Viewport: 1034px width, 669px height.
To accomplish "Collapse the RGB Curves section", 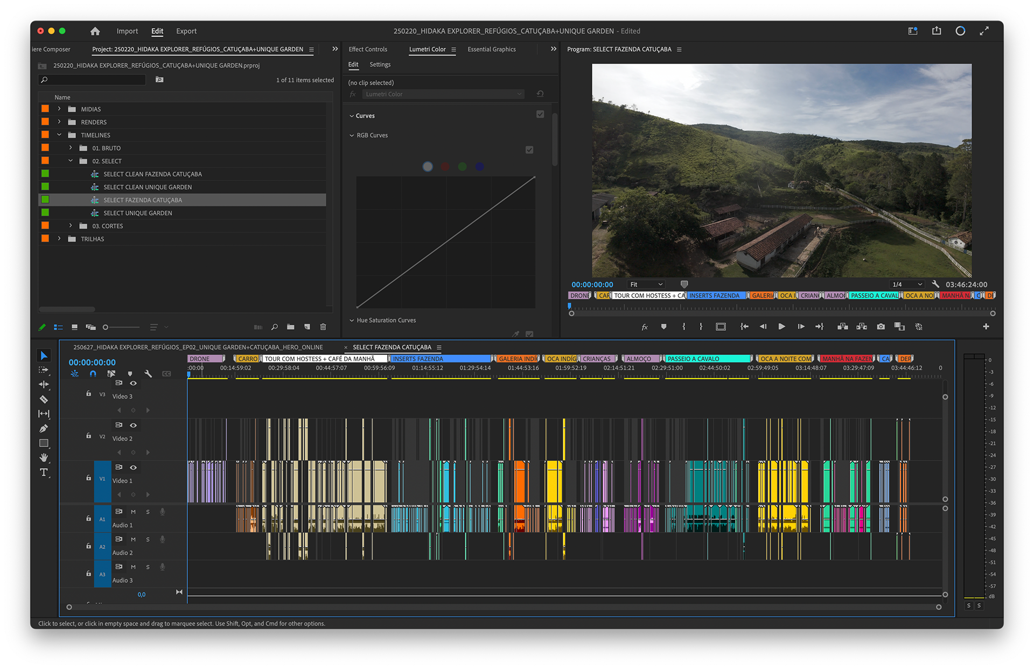I will point(352,135).
